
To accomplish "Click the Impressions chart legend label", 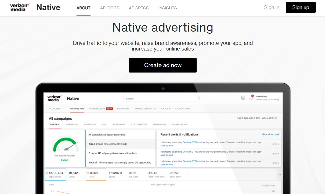I will (x=268, y=185).
